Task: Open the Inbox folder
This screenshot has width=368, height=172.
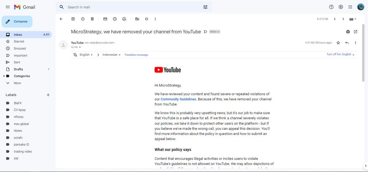Action: (26, 35)
